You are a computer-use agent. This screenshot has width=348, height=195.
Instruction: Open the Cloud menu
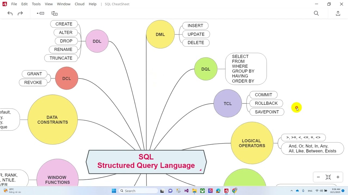pos(80,4)
